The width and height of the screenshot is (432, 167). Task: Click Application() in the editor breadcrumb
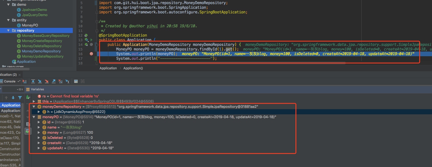point(133,68)
